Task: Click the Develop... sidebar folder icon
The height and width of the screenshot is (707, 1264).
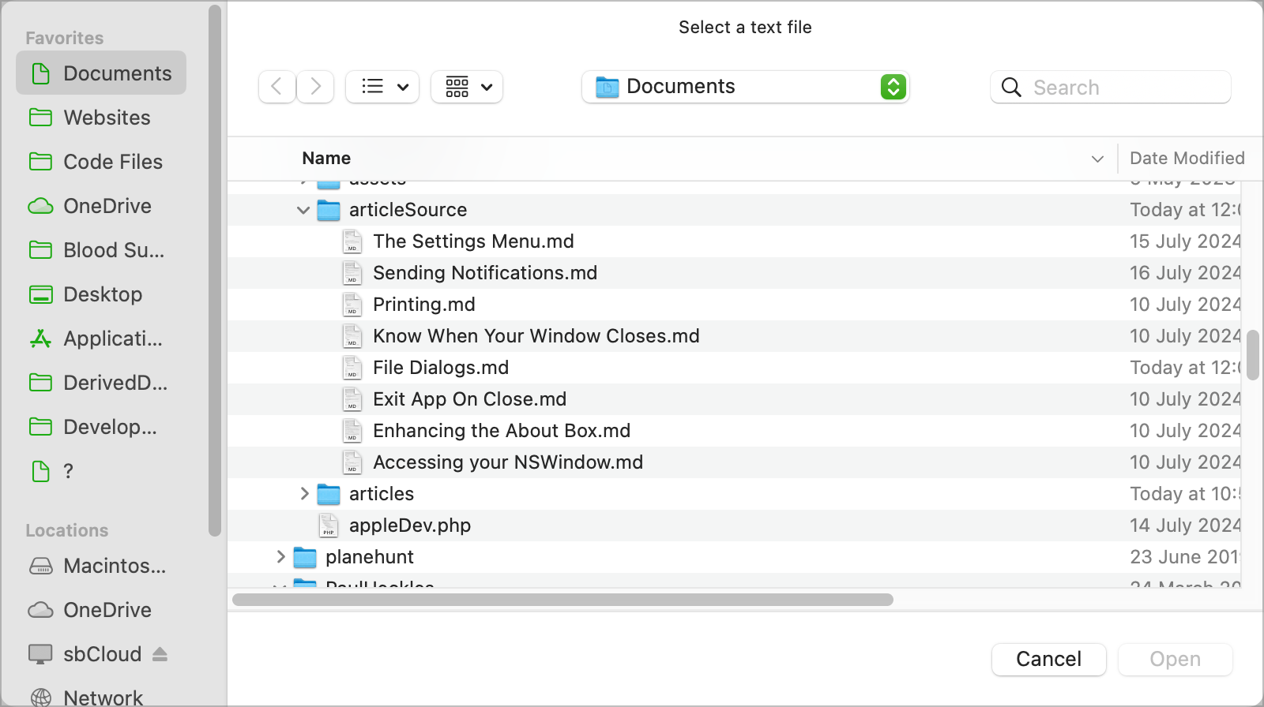Action: tap(40, 427)
